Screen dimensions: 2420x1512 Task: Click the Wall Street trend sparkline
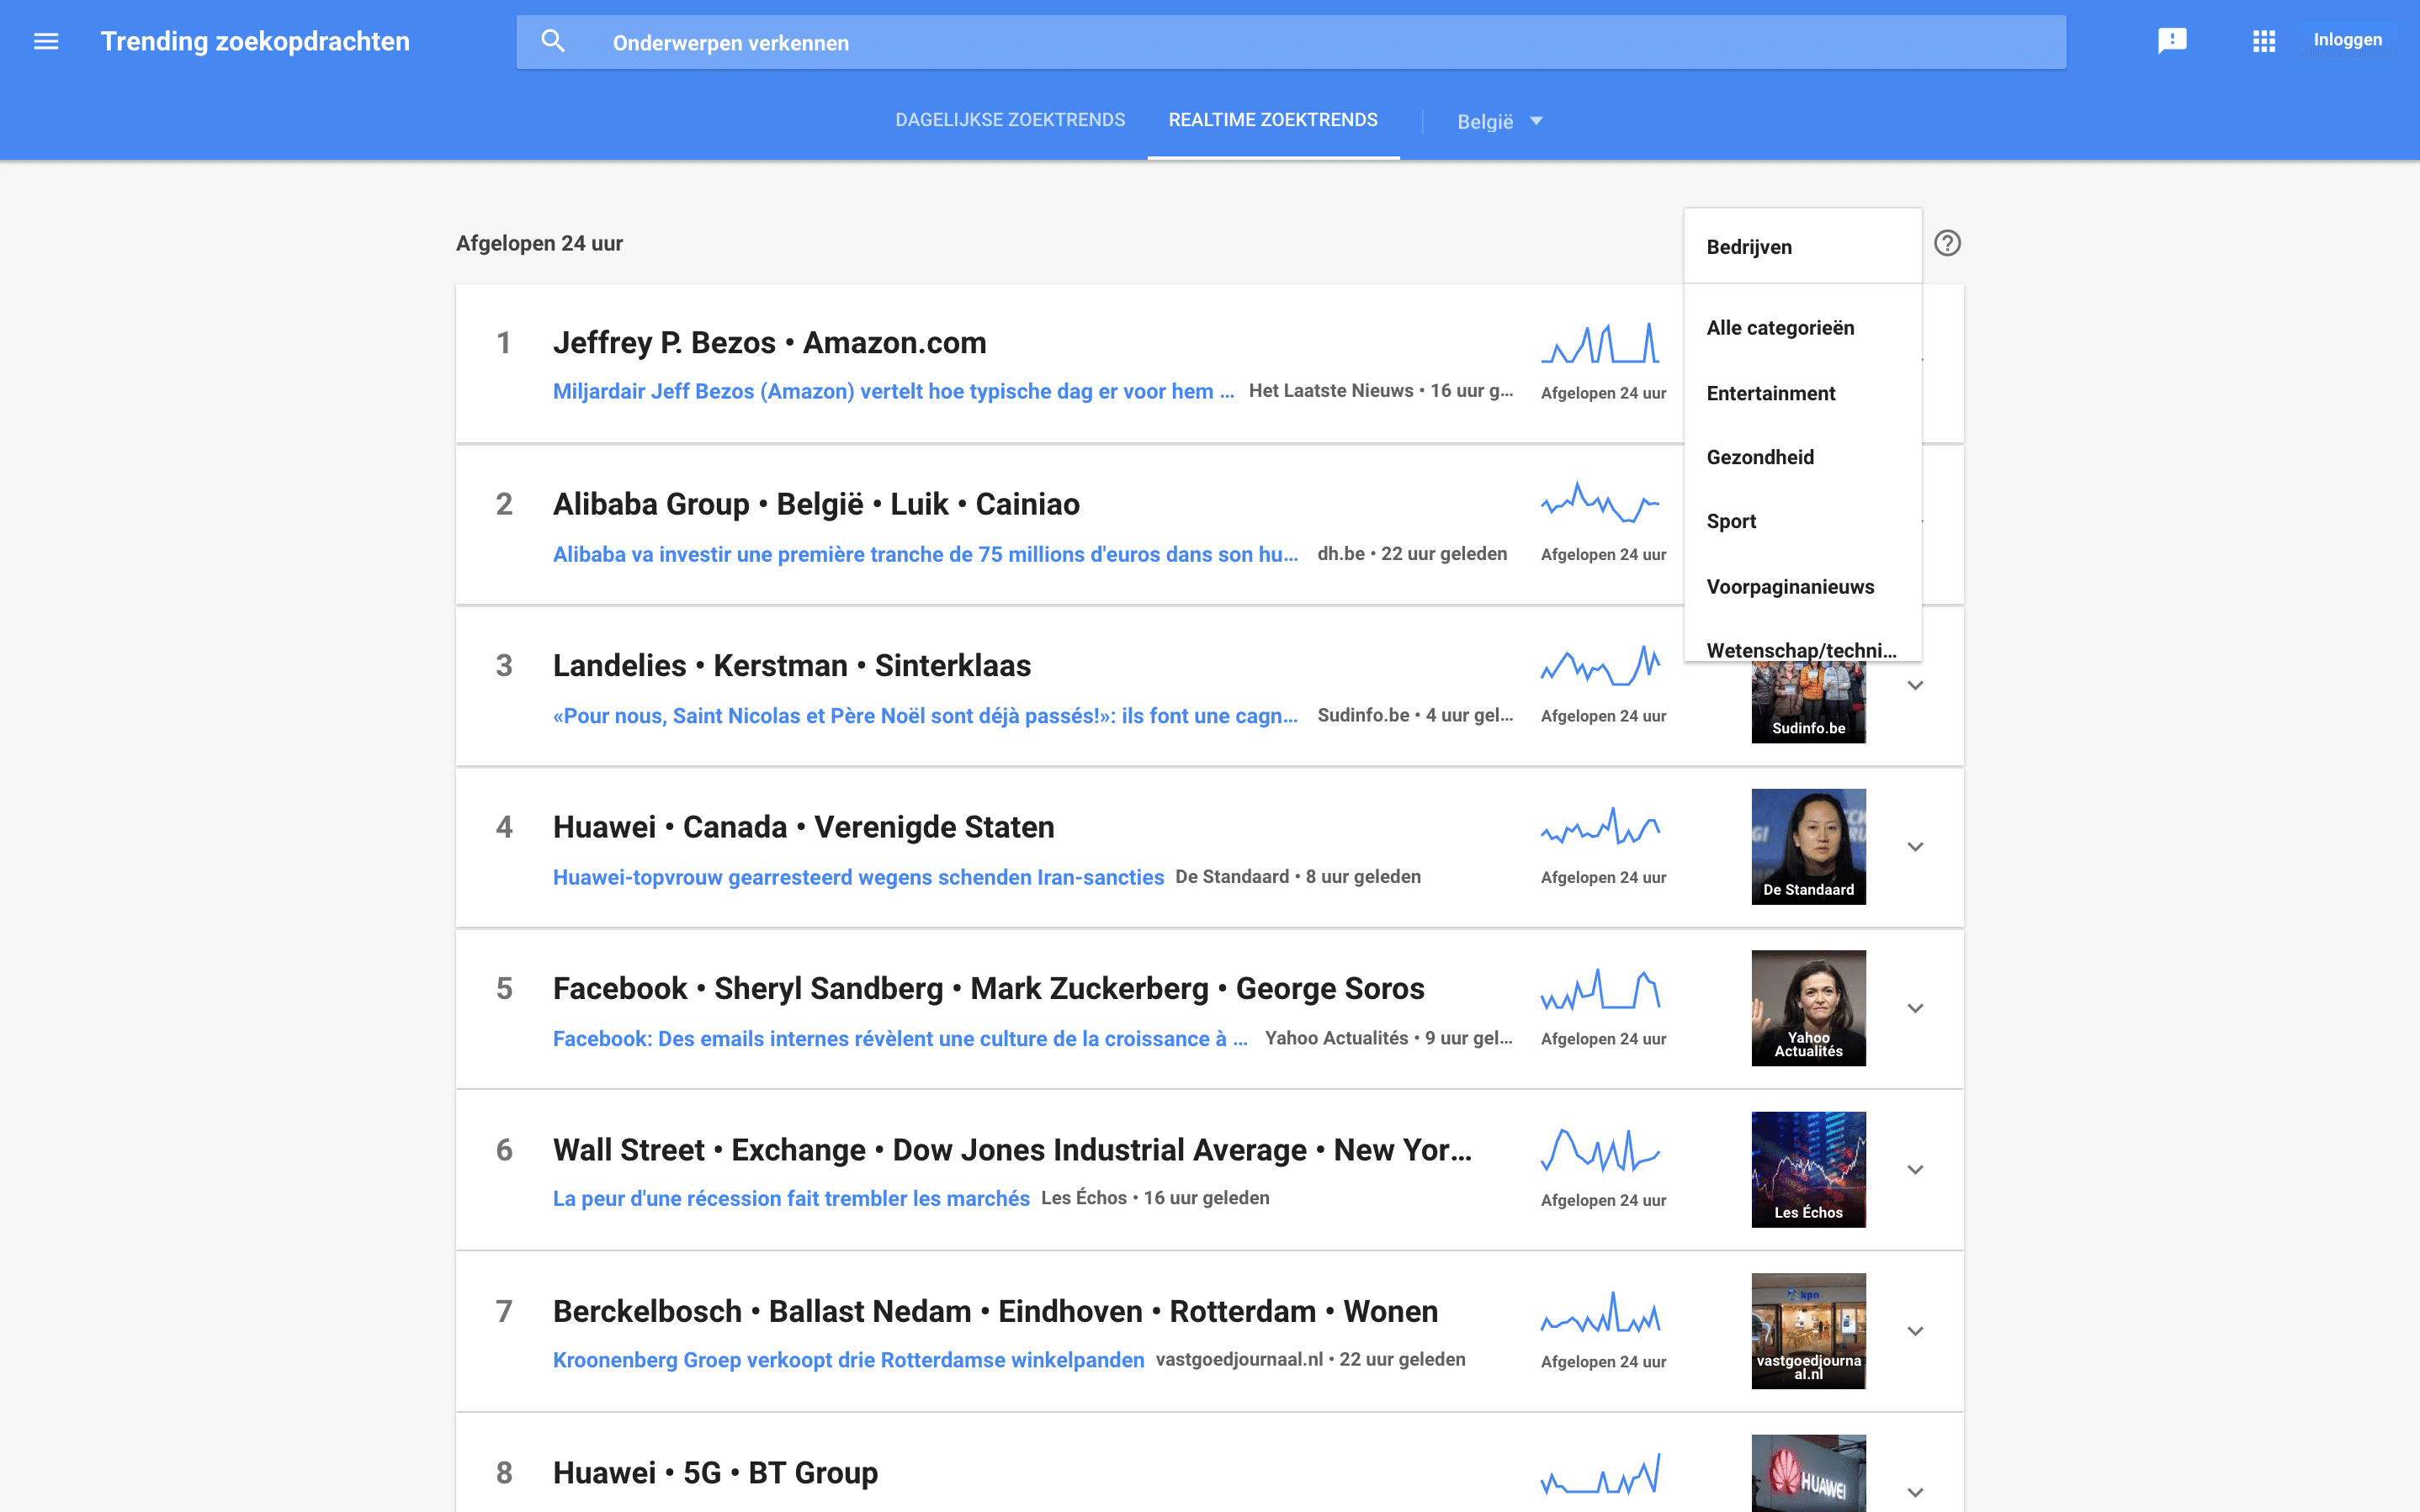(1600, 1149)
